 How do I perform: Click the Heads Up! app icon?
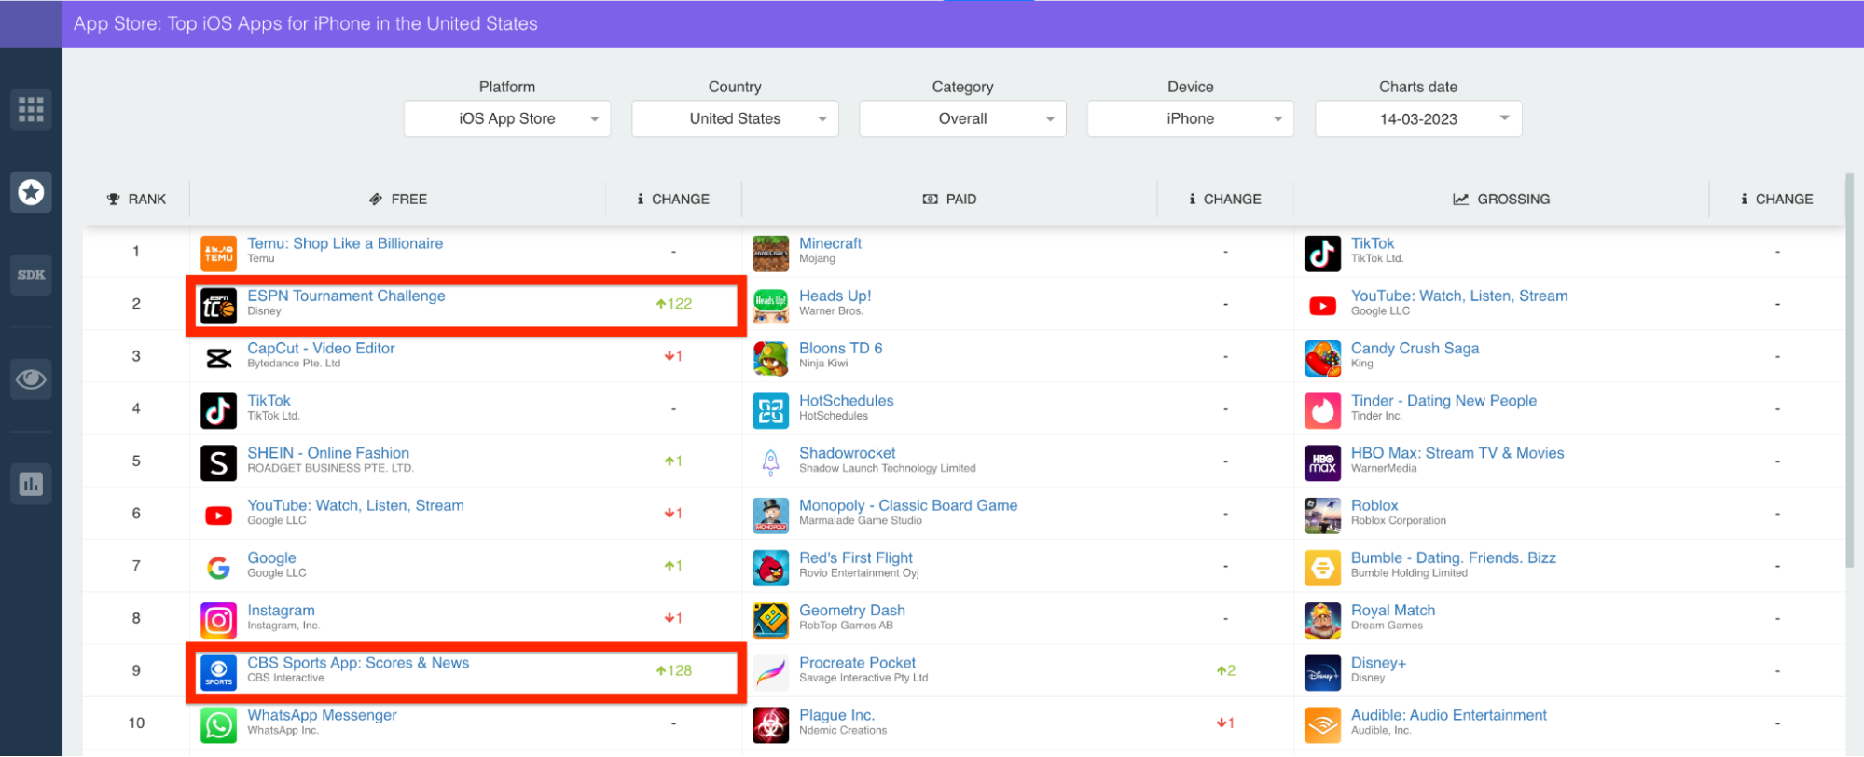770,306
